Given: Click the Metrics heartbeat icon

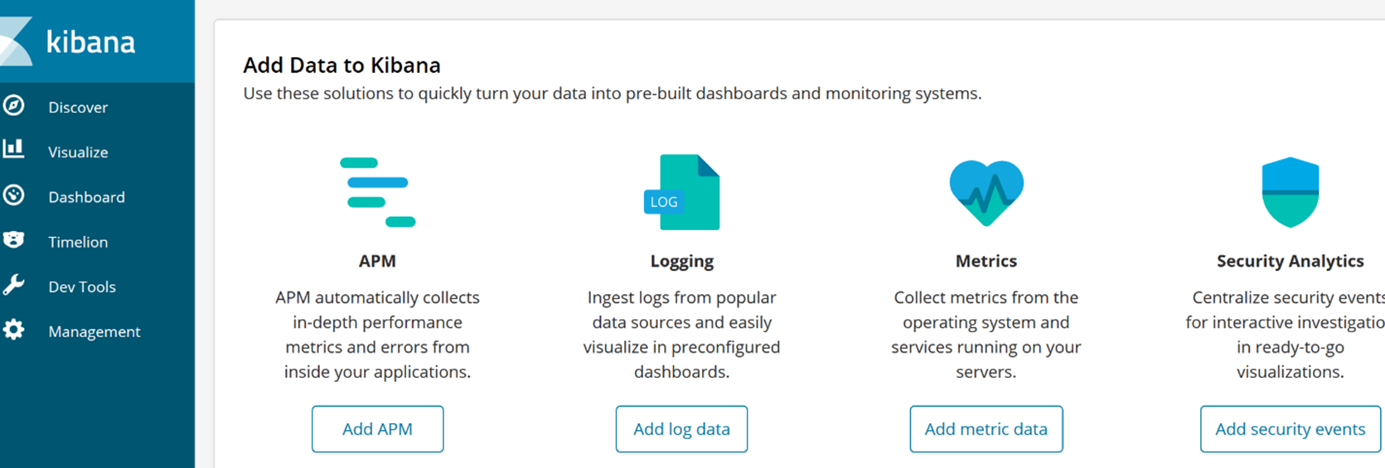Looking at the screenshot, I should [986, 193].
